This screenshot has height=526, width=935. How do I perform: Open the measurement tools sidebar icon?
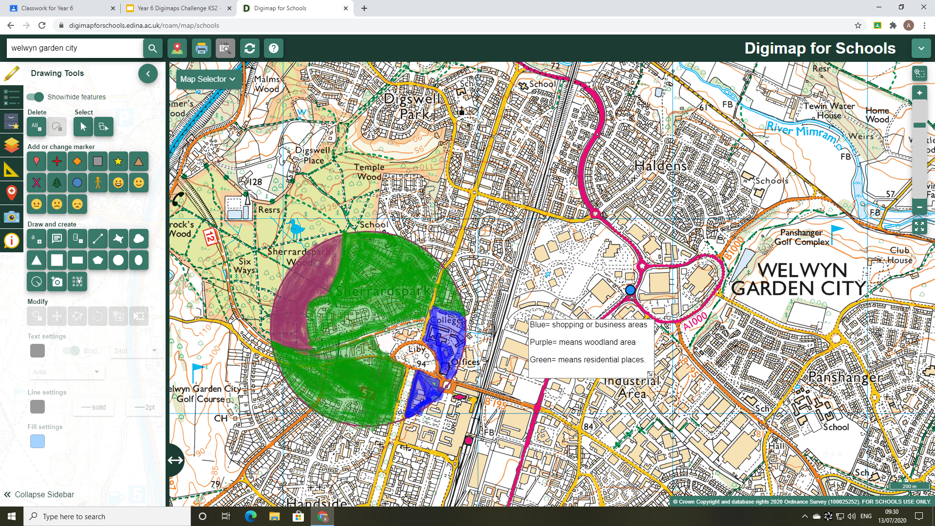[x=11, y=169]
